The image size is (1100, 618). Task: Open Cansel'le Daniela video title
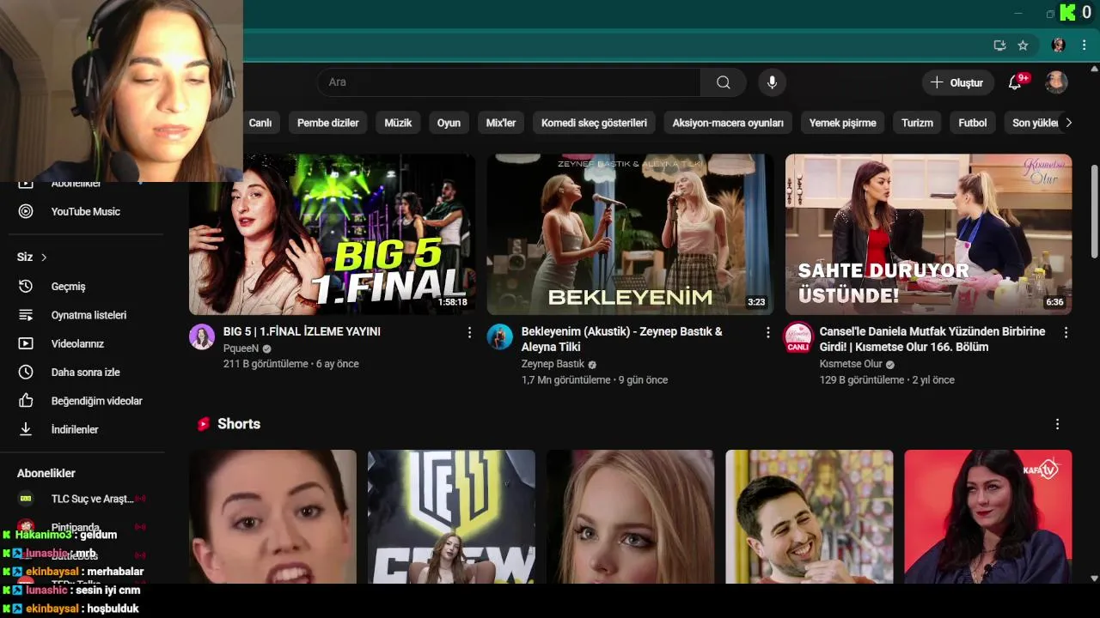(932, 339)
